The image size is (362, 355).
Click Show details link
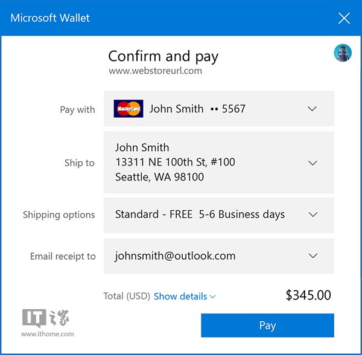[180, 296]
